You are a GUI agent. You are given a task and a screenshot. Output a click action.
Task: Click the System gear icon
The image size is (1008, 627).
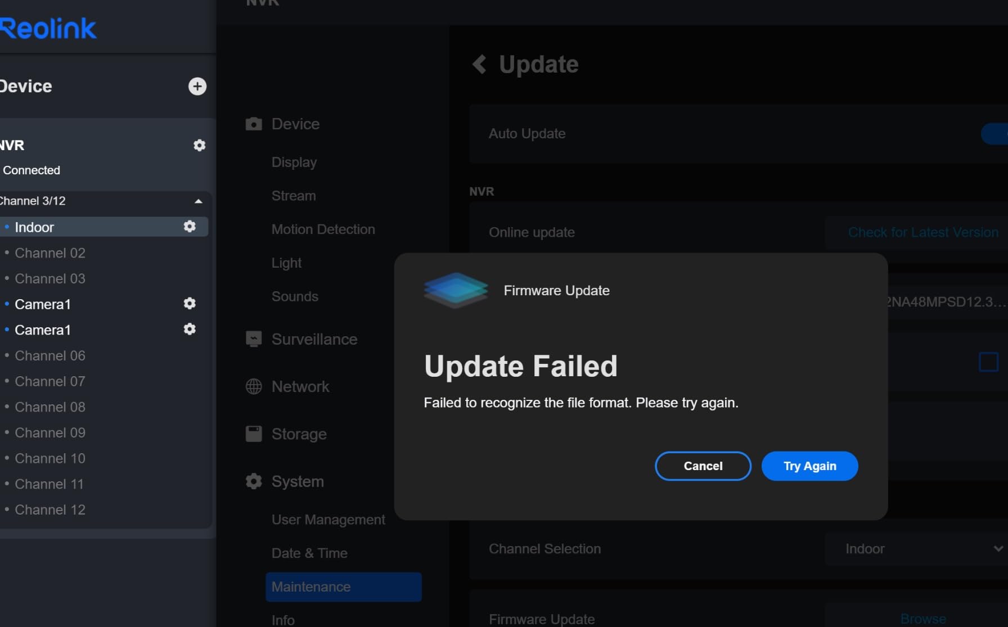tap(254, 481)
